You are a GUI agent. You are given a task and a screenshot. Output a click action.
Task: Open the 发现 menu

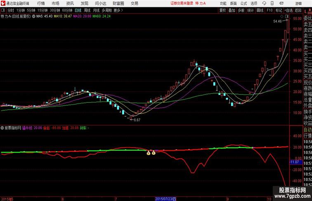click(x=84, y=3)
